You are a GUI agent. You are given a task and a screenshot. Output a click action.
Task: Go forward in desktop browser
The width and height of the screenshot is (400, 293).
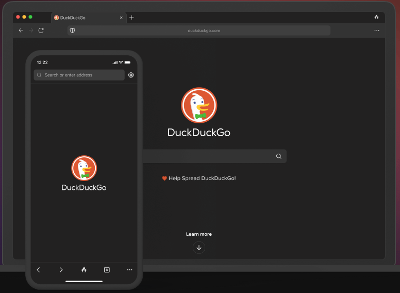click(31, 30)
